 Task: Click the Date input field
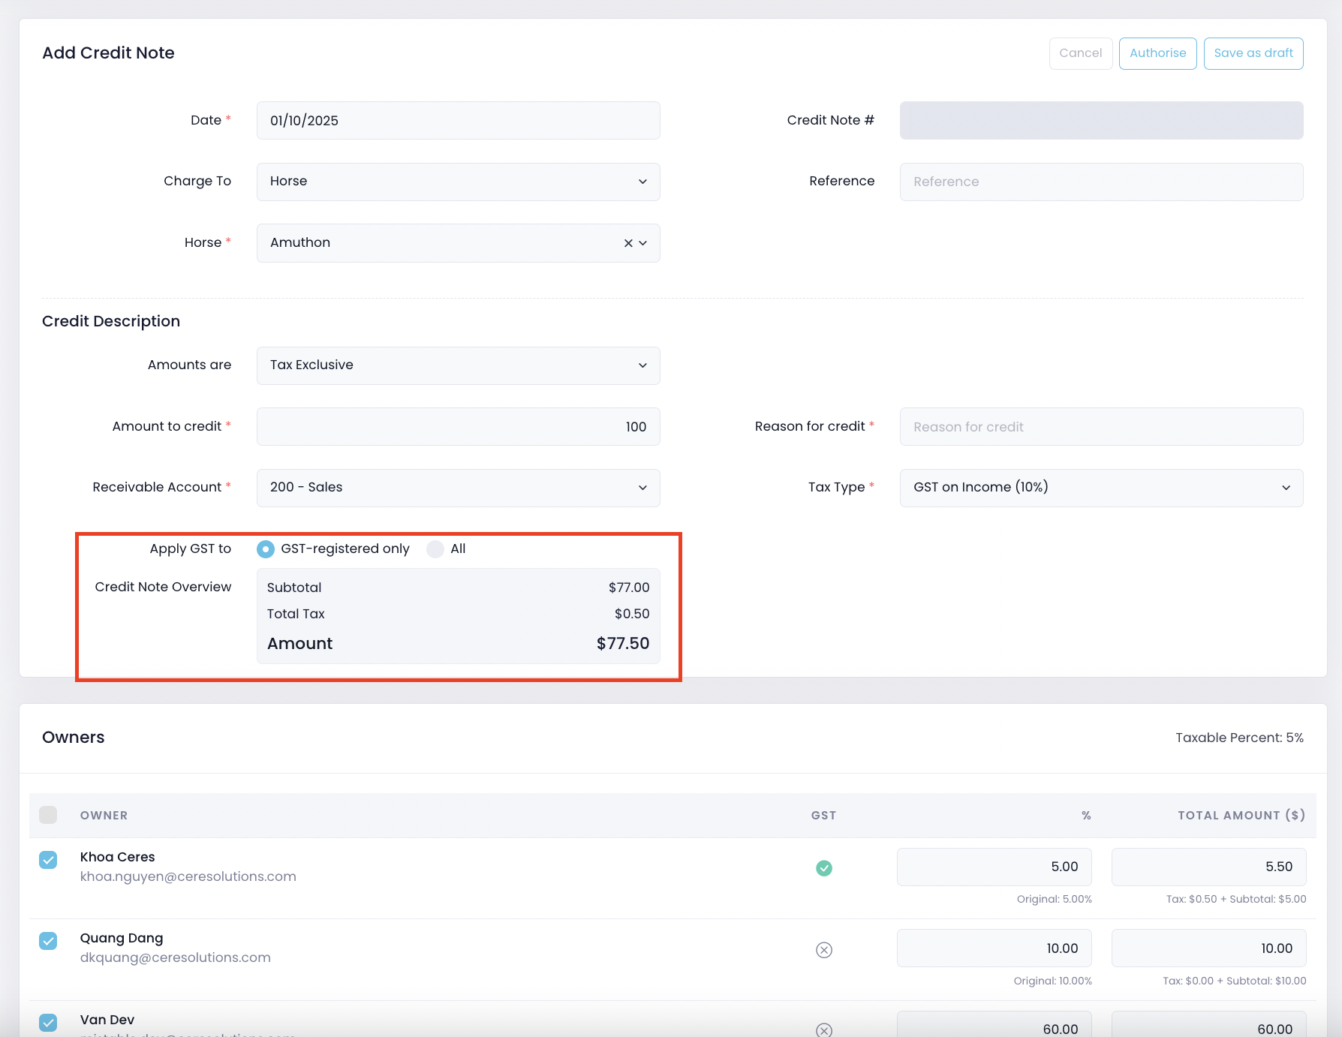(x=458, y=121)
